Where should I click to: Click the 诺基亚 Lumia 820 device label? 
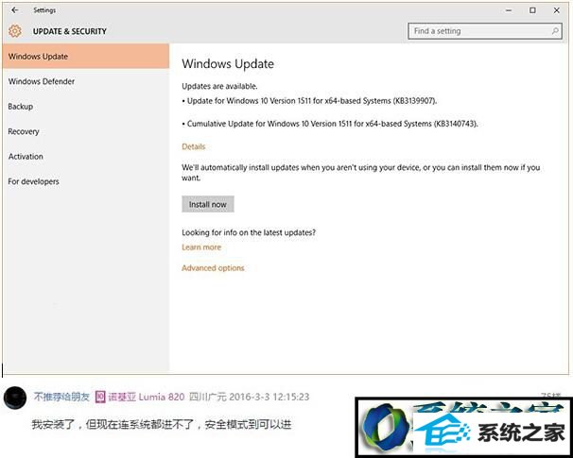pos(147,397)
